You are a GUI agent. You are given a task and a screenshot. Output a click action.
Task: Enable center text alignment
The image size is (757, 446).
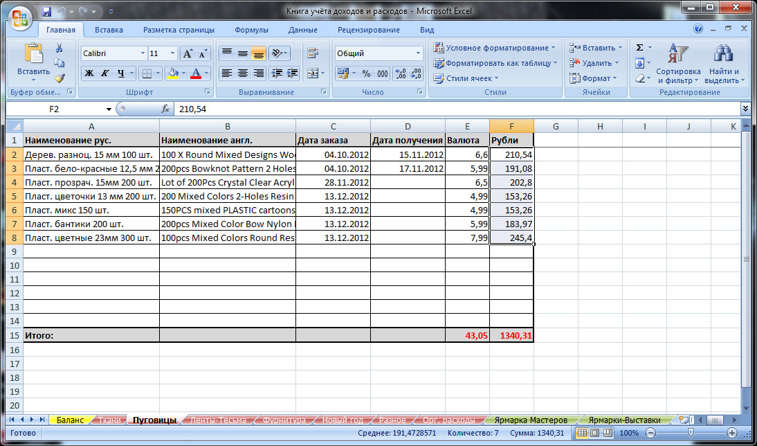(x=243, y=73)
